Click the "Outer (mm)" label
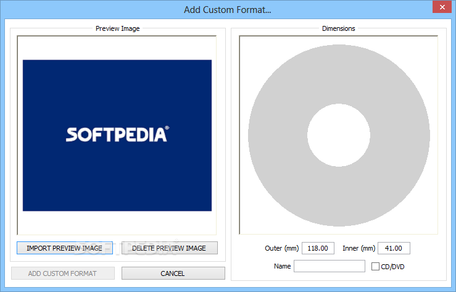Viewport: 456px width, 292px height. (281, 248)
